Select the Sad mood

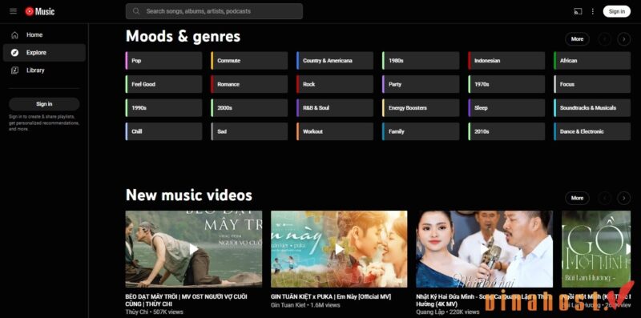click(249, 131)
